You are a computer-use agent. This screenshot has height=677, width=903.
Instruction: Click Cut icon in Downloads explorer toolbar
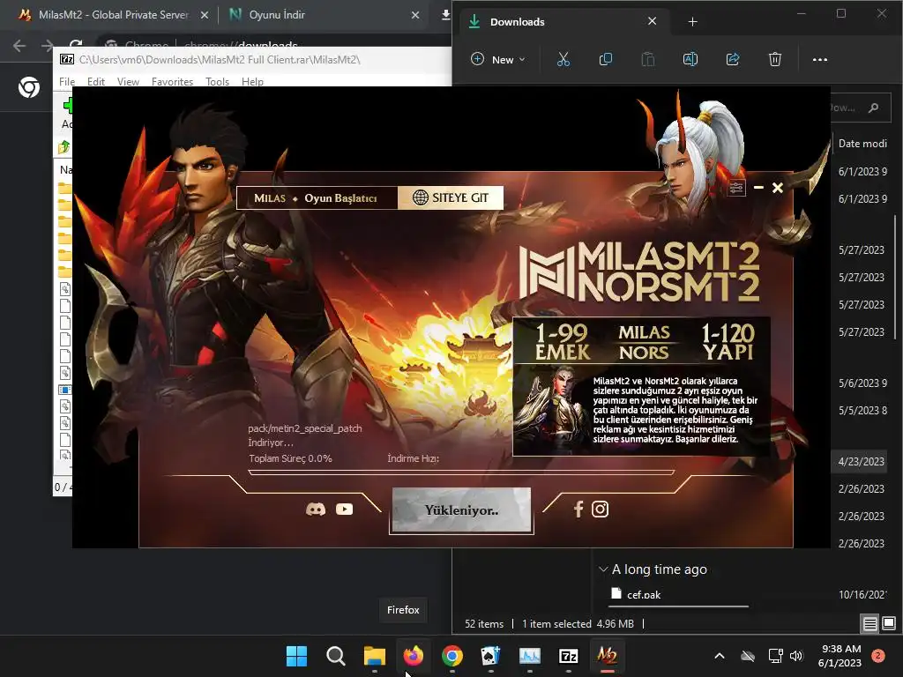[563, 59]
